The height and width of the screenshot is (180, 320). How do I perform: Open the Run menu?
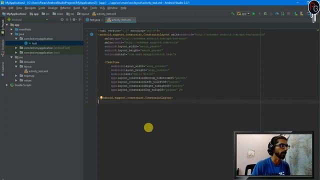85,8
